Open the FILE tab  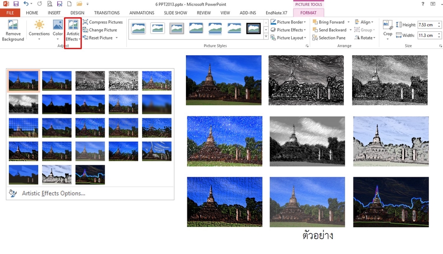pos(10,13)
